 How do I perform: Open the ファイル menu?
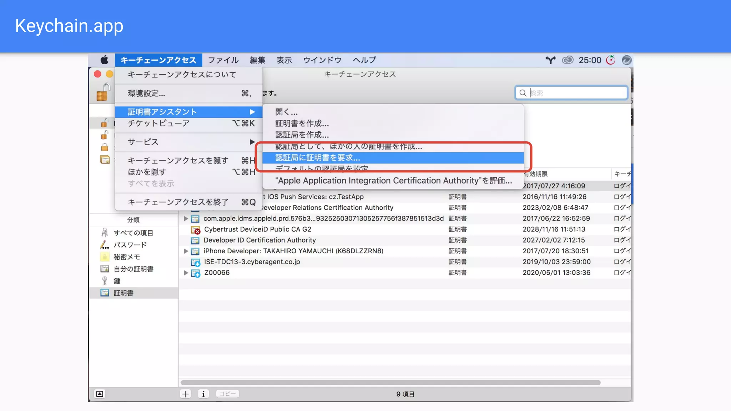[x=223, y=60]
